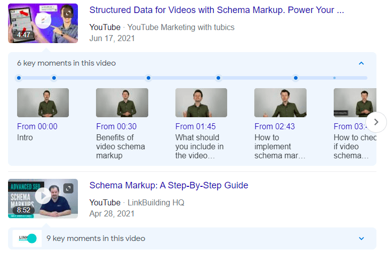Viewport: 390px width, 255px height.
Task: Click the small sixth timeline dot
Action: pyautogui.click(x=335, y=78)
